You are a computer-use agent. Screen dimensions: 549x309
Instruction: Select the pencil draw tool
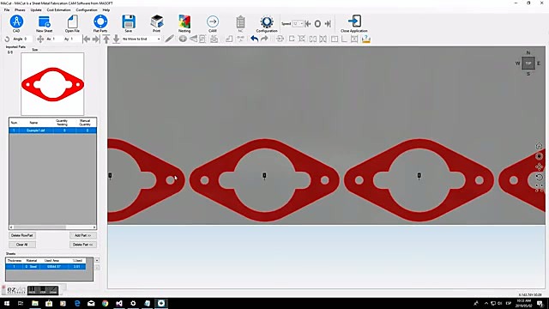169,39
